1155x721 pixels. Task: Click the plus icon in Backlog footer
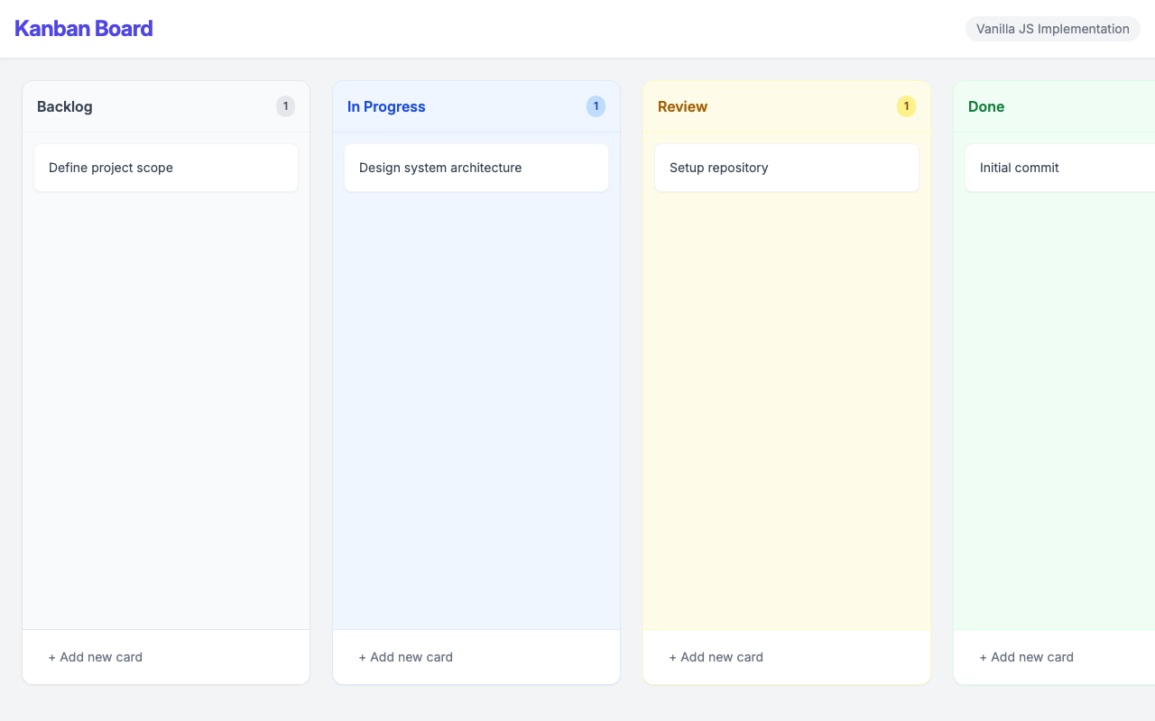[51, 657]
